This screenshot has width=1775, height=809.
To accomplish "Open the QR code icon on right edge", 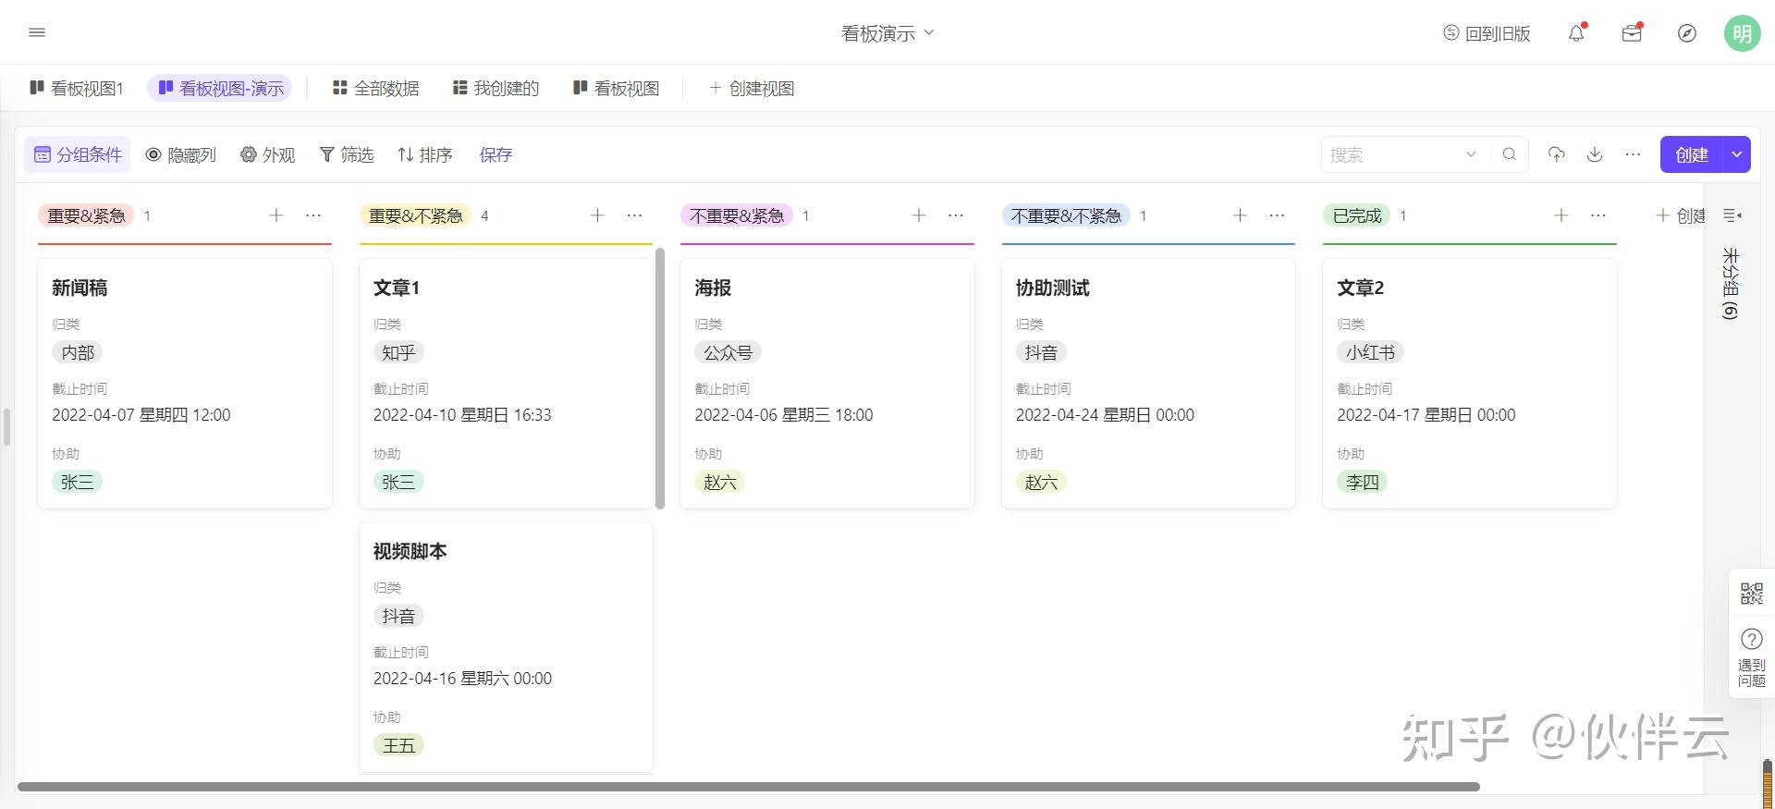I will (1751, 593).
